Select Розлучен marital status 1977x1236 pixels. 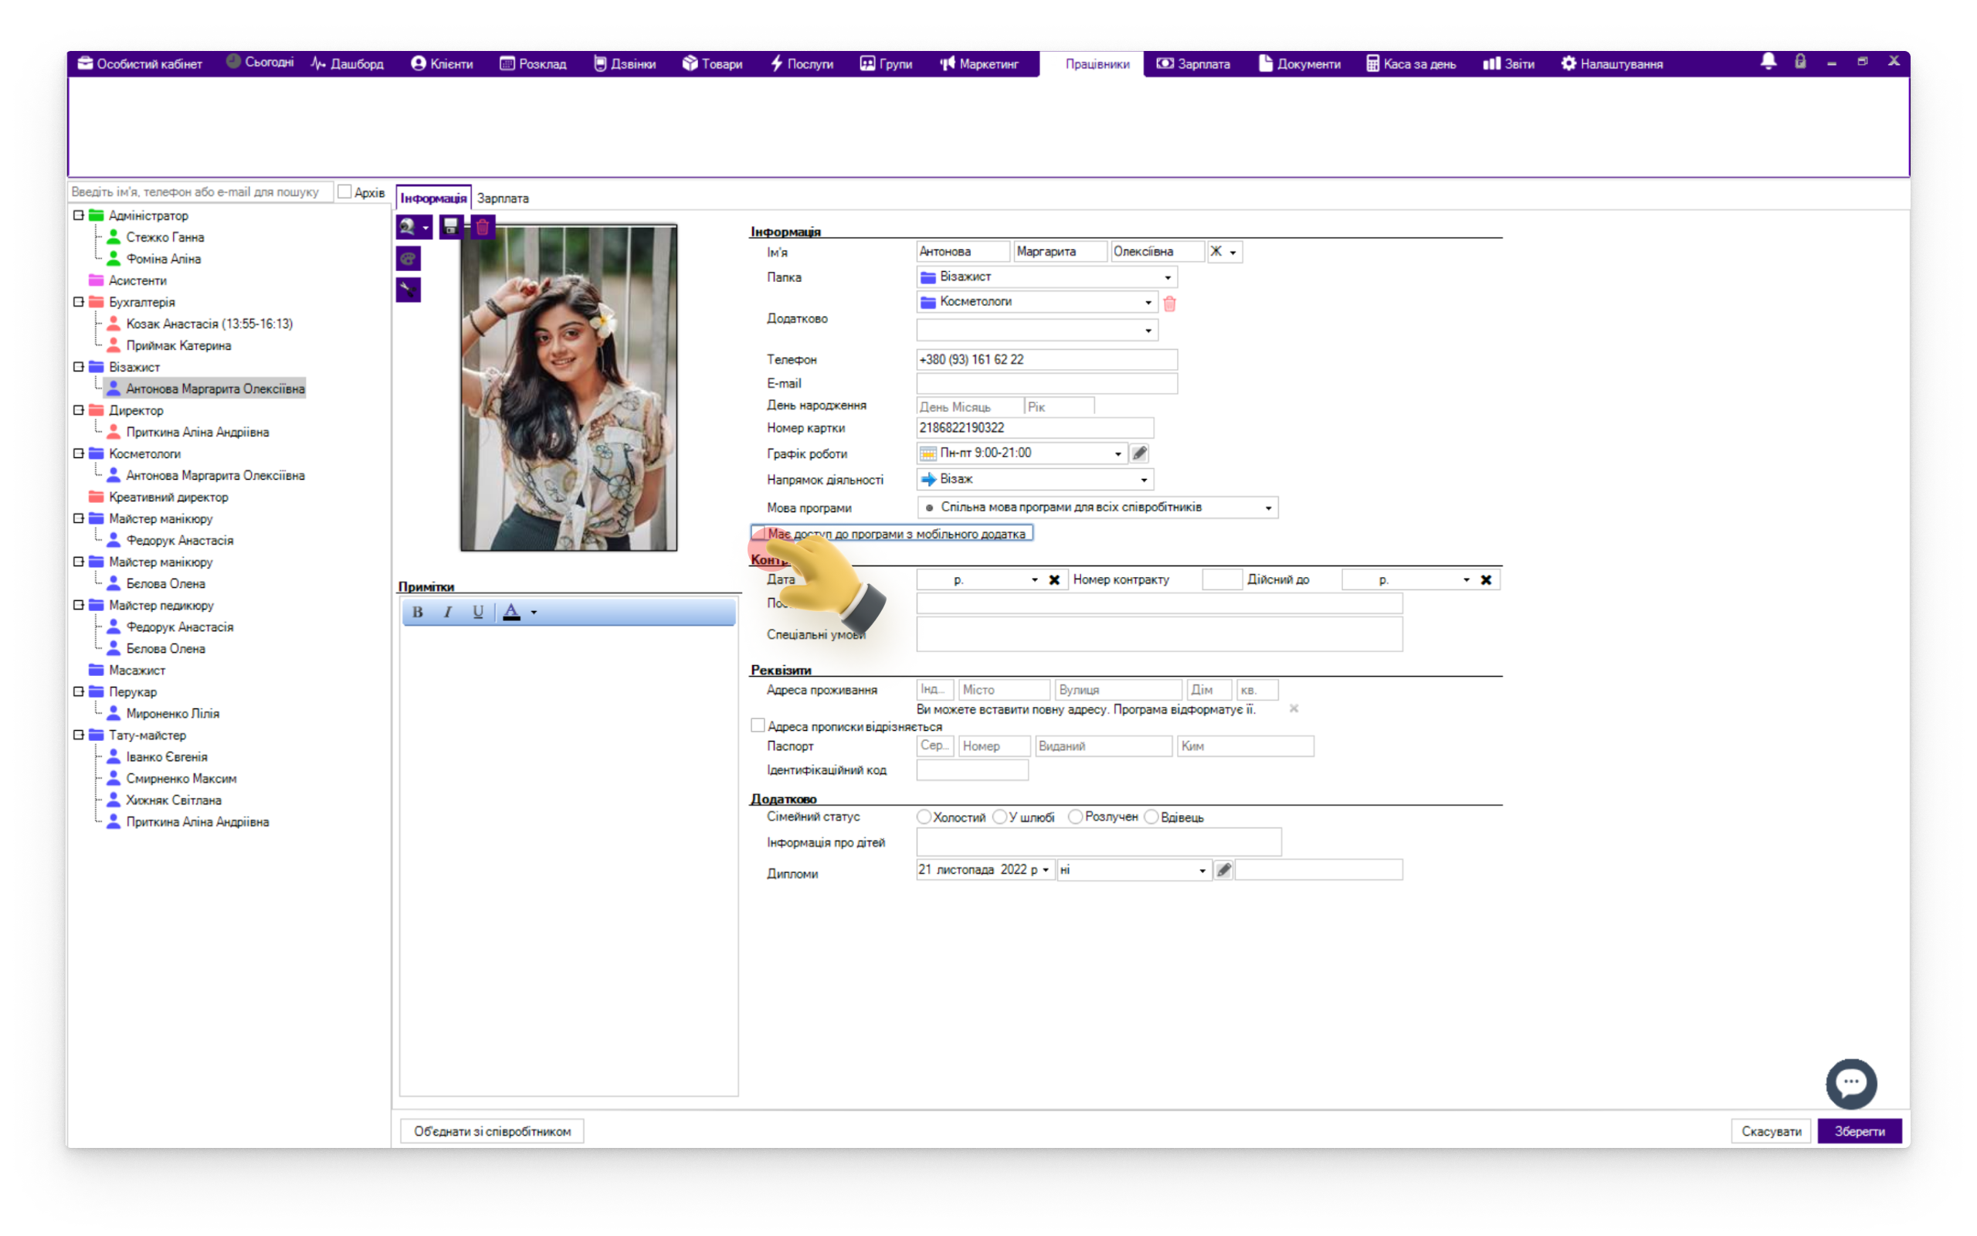(1076, 817)
